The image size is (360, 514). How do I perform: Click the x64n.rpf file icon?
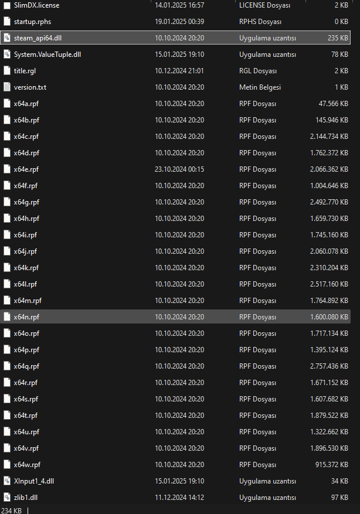[x=7, y=316]
